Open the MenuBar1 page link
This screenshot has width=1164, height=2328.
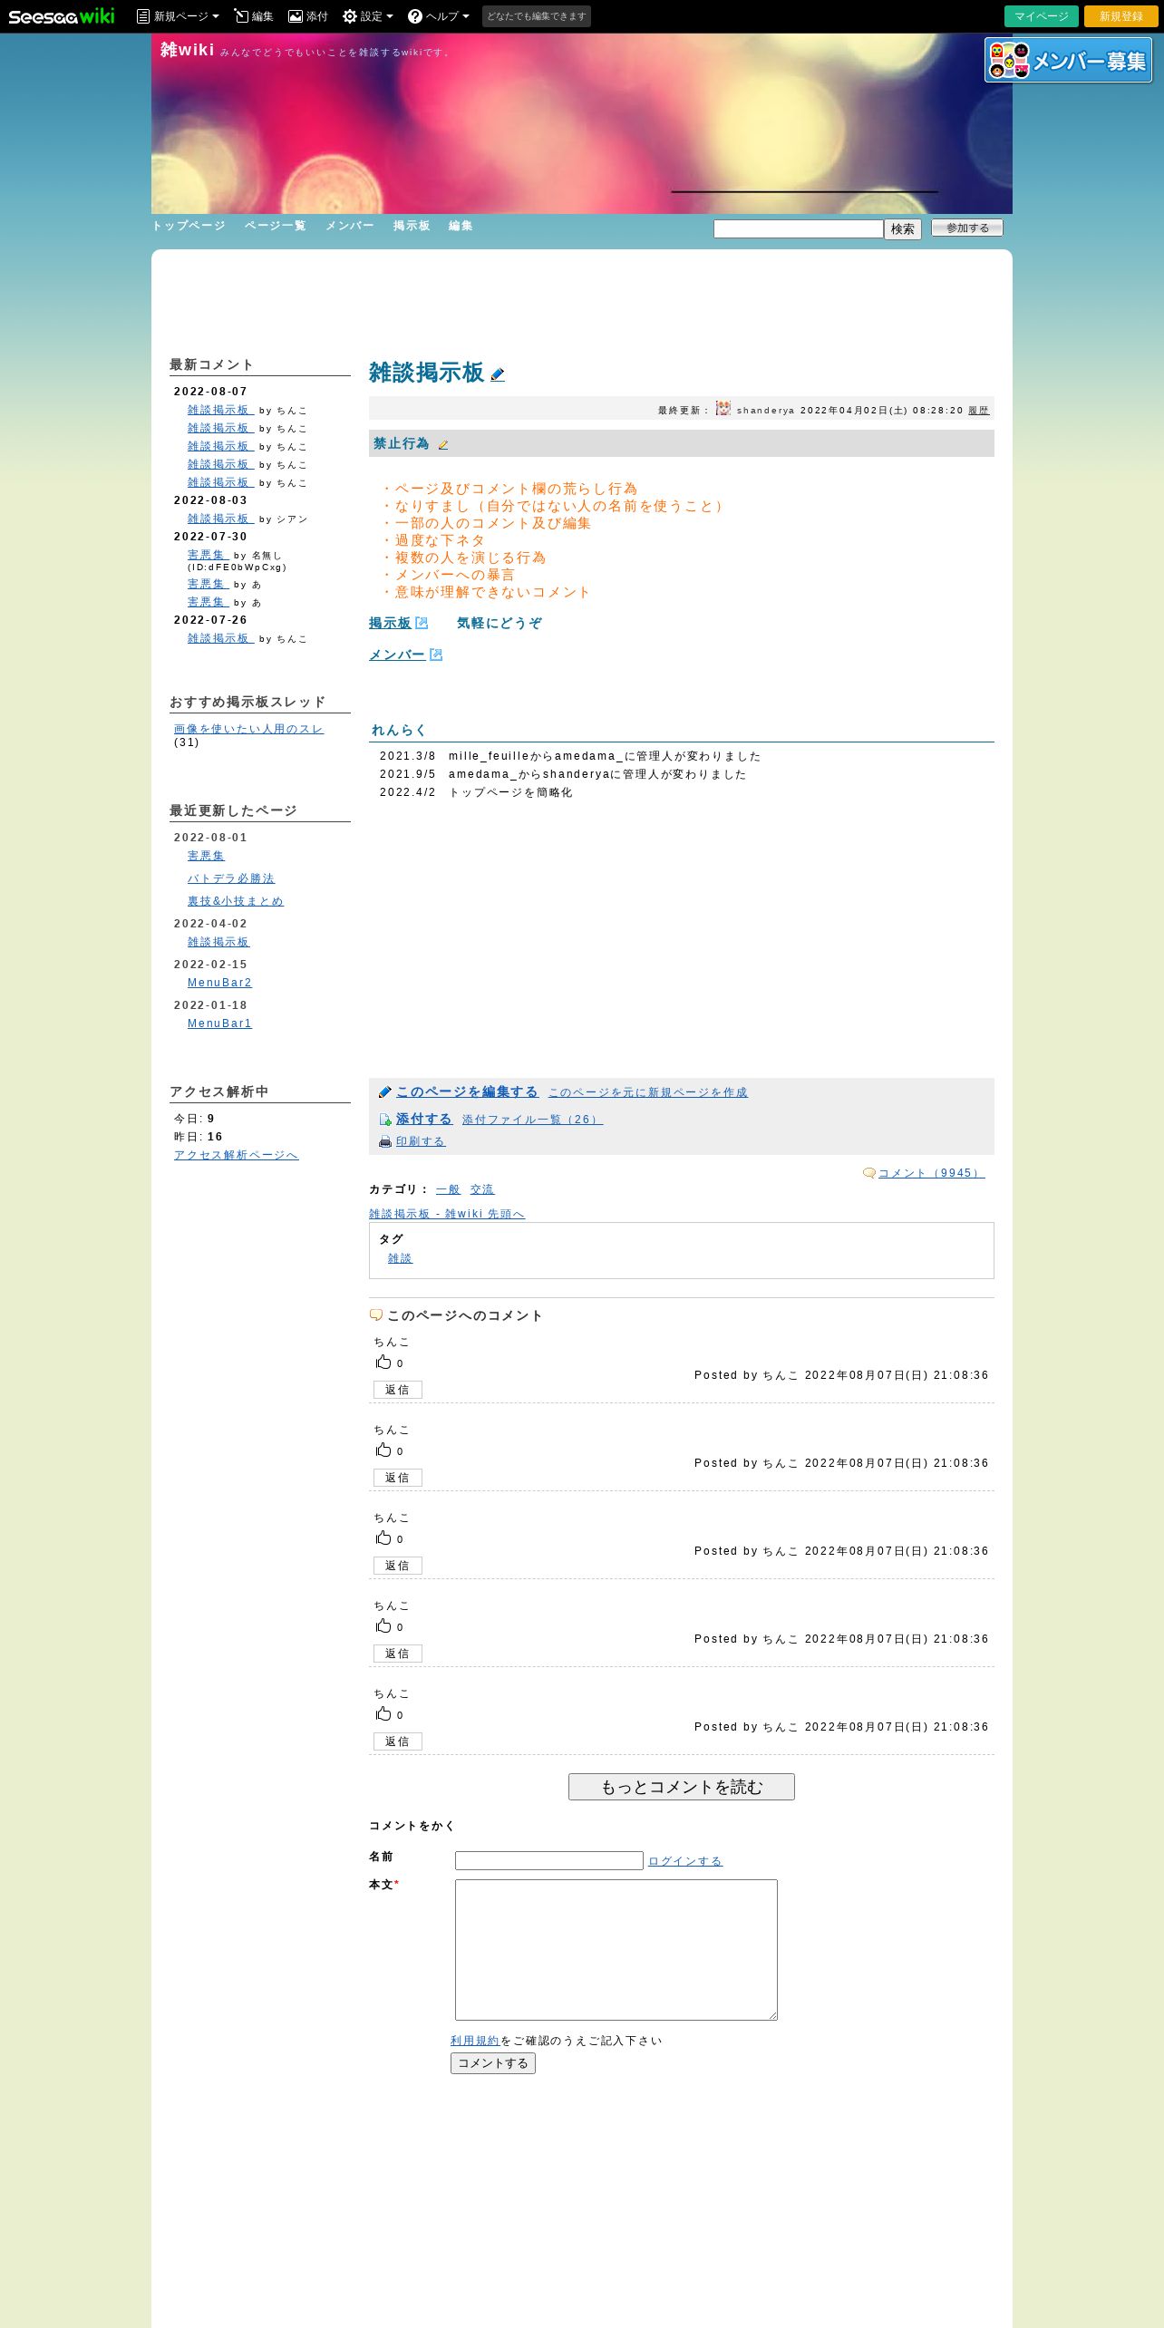click(219, 1023)
